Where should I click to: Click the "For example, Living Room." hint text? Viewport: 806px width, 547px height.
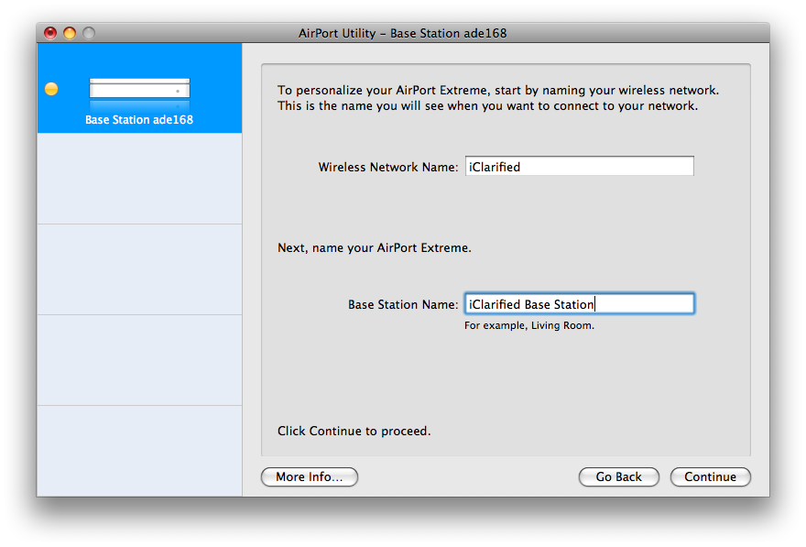click(x=529, y=325)
